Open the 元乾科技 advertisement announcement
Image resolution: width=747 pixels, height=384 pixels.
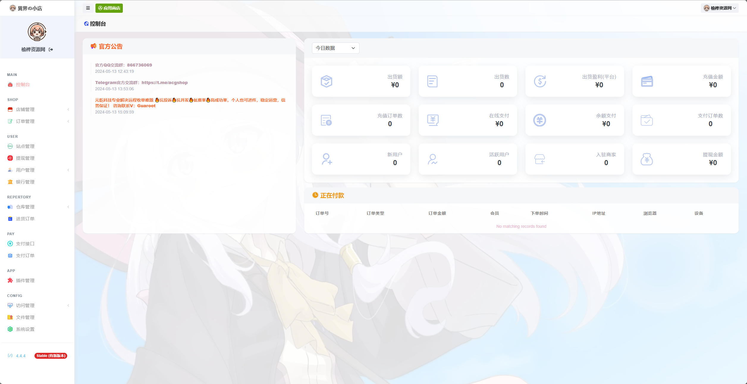[x=190, y=103]
